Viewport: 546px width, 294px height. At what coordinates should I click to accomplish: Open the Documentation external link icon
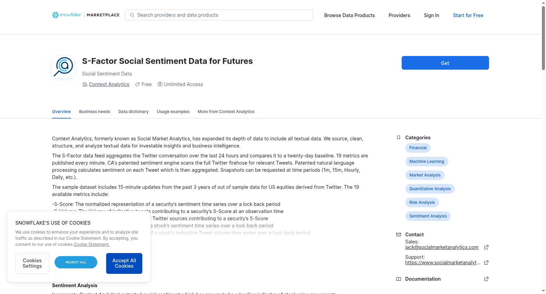click(x=486, y=279)
